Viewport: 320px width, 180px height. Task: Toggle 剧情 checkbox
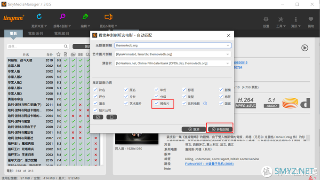(221, 90)
